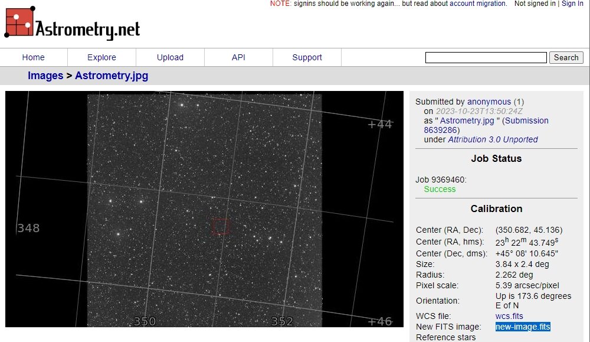This screenshot has height=342, width=590.
Task: Open the Astrometry.jpg filename link in submission info
Action: [x=467, y=120]
